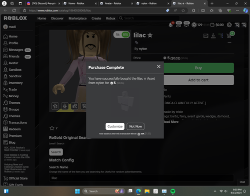Open the shopping cart icon
Screen dimensions: 250x196
(229, 36)
